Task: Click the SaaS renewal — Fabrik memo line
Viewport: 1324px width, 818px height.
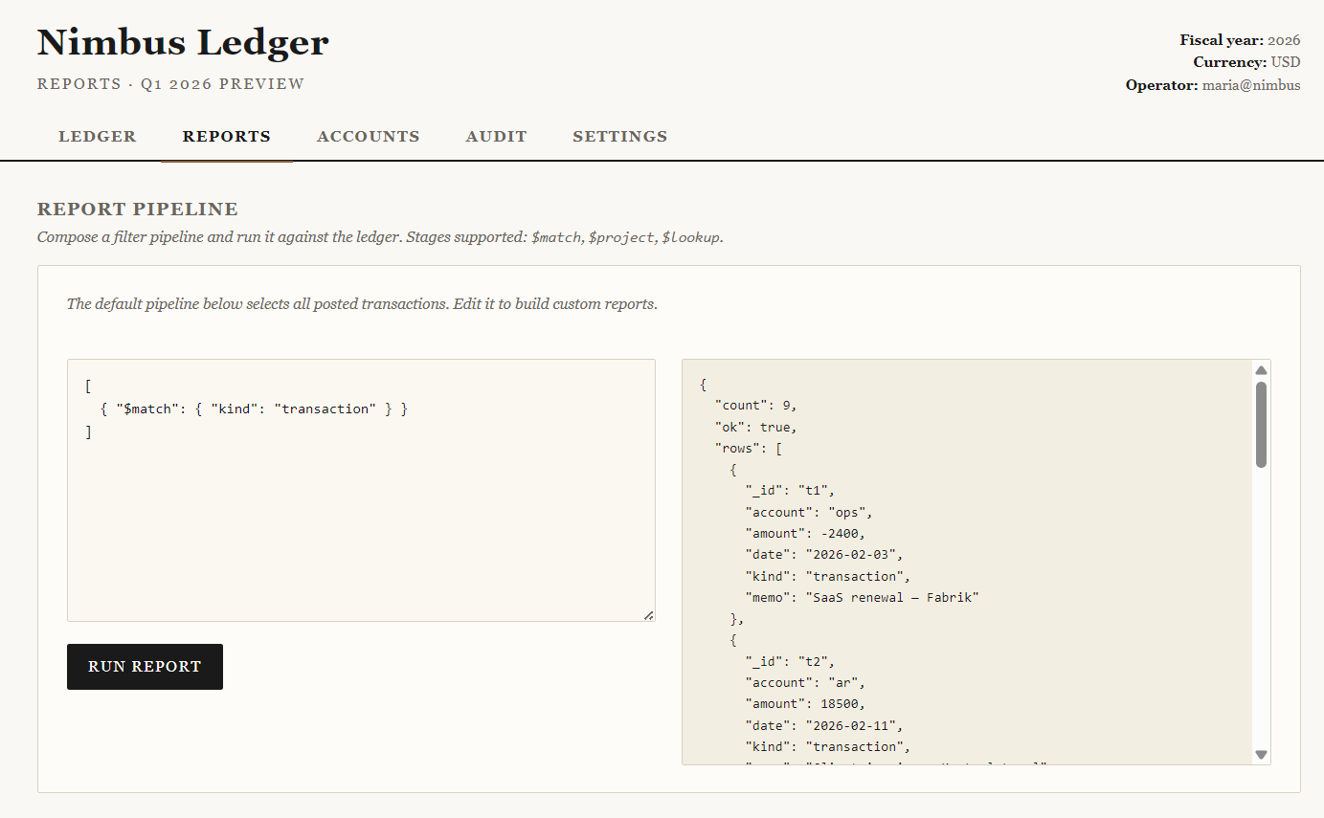Action: tap(863, 597)
